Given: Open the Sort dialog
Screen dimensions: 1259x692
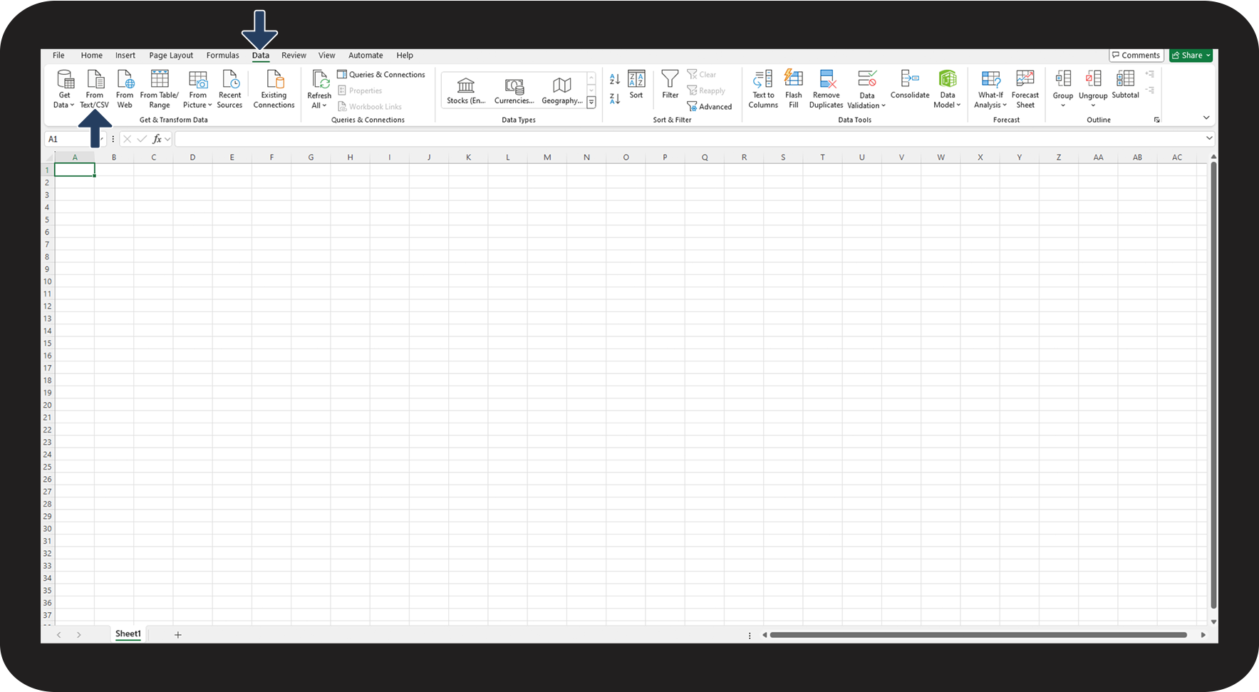Looking at the screenshot, I should (x=636, y=85).
